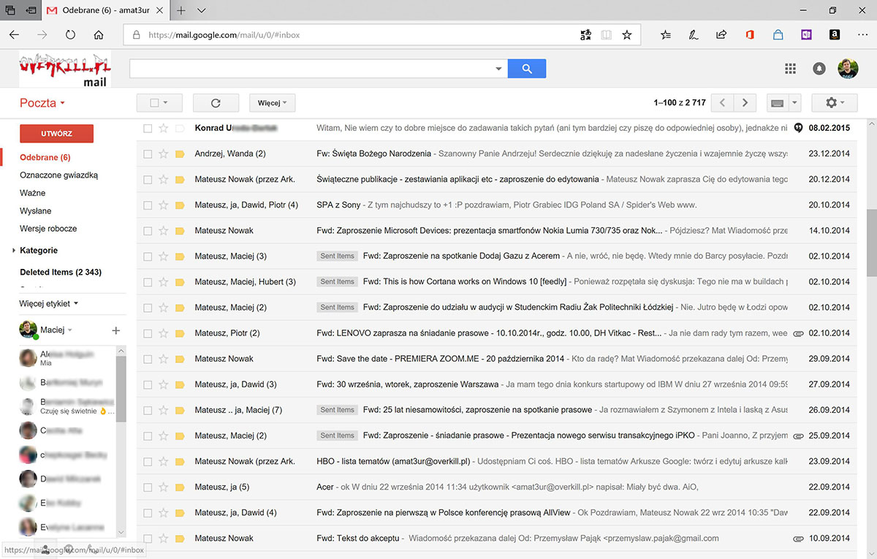
Task: Star the Konrad message
Action: tap(164, 128)
